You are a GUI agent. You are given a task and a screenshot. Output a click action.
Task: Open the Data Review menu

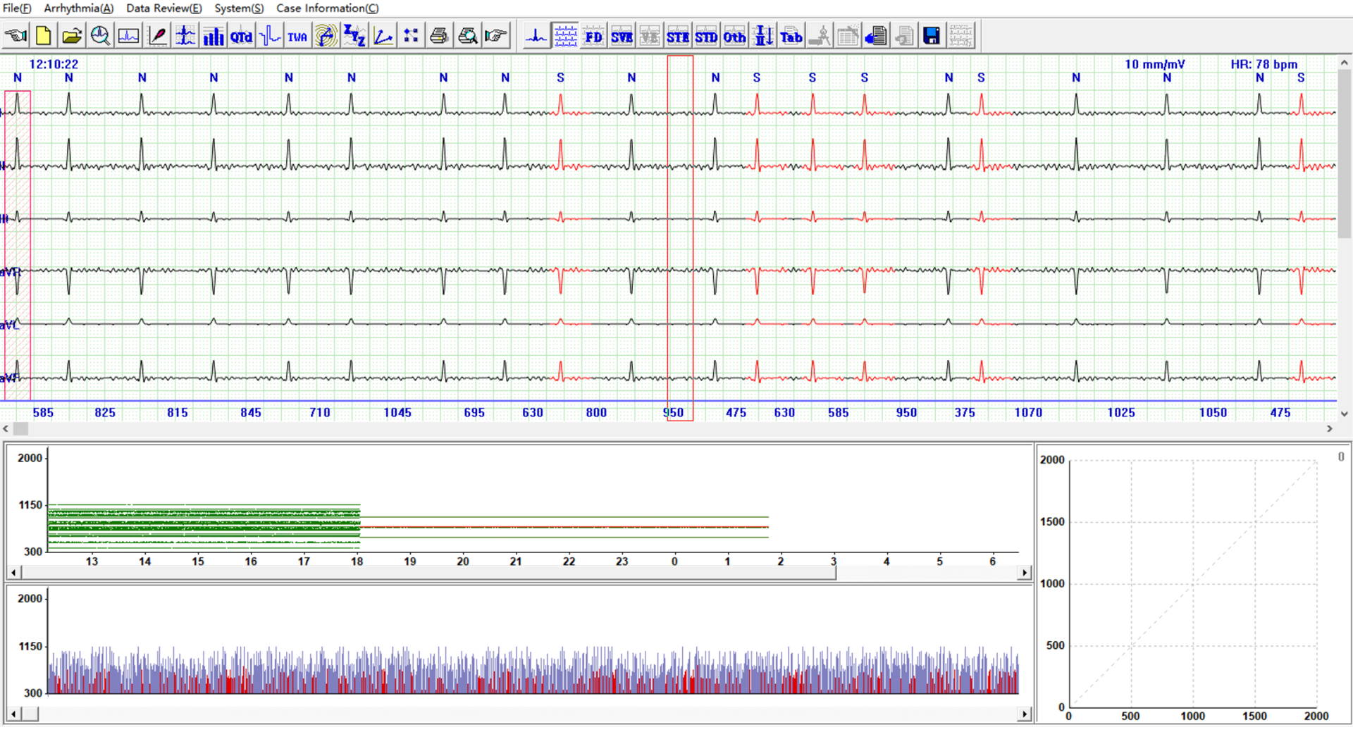tap(163, 8)
